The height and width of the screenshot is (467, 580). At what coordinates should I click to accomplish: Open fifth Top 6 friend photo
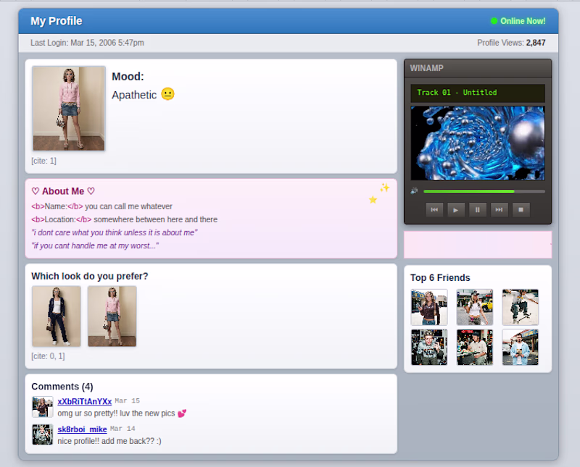(475, 348)
